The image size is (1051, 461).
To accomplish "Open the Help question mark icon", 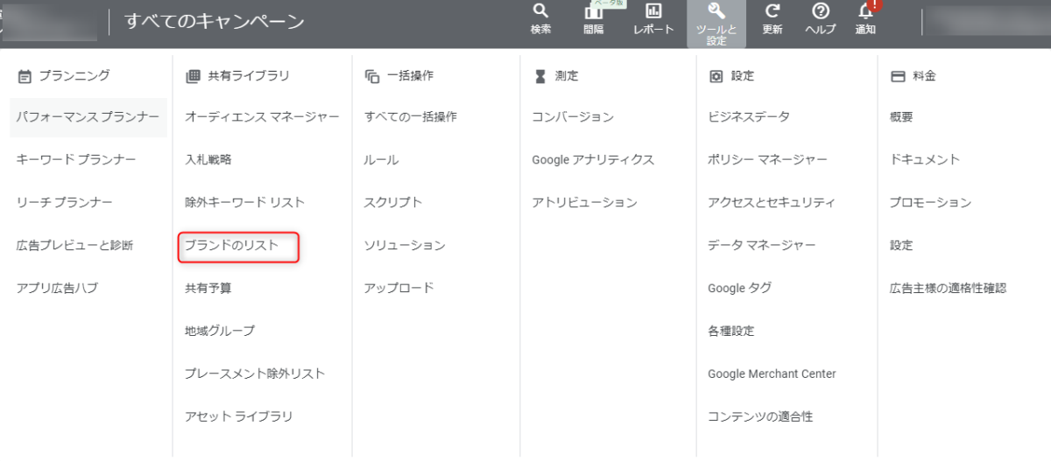I will (x=821, y=12).
